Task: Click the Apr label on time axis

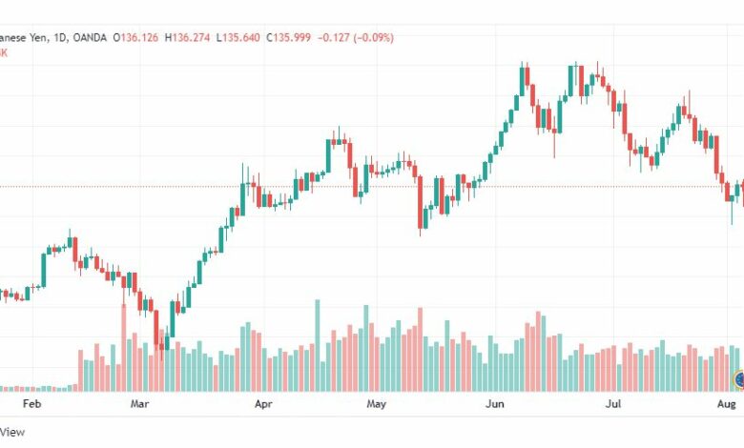Action: 263,404
